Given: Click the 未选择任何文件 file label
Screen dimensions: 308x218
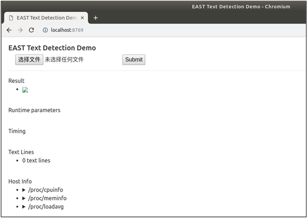Looking at the screenshot, I should (x=64, y=59).
